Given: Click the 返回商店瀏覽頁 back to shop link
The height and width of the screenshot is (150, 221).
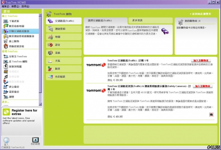Looking at the screenshot, I should 200,14.
